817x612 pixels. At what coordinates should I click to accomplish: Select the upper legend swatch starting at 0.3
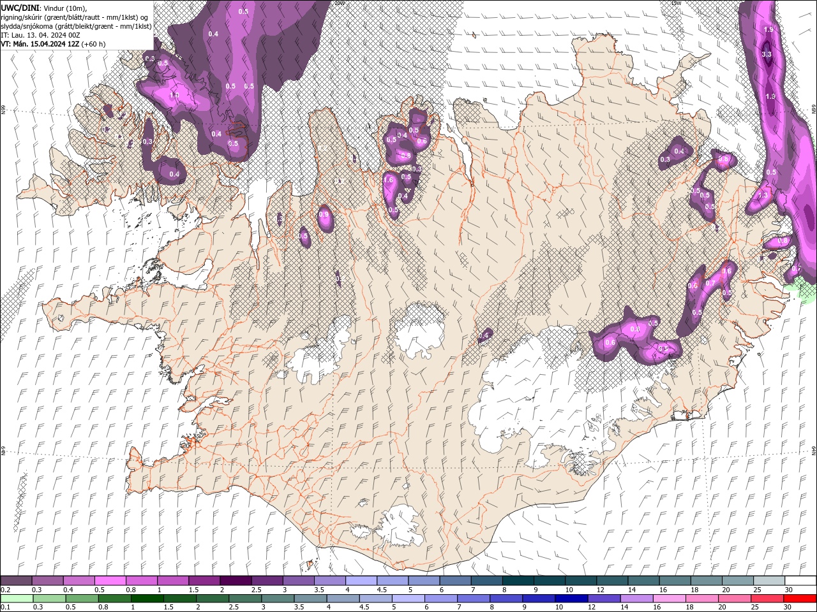pyautogui.click(x=48, y=581)
